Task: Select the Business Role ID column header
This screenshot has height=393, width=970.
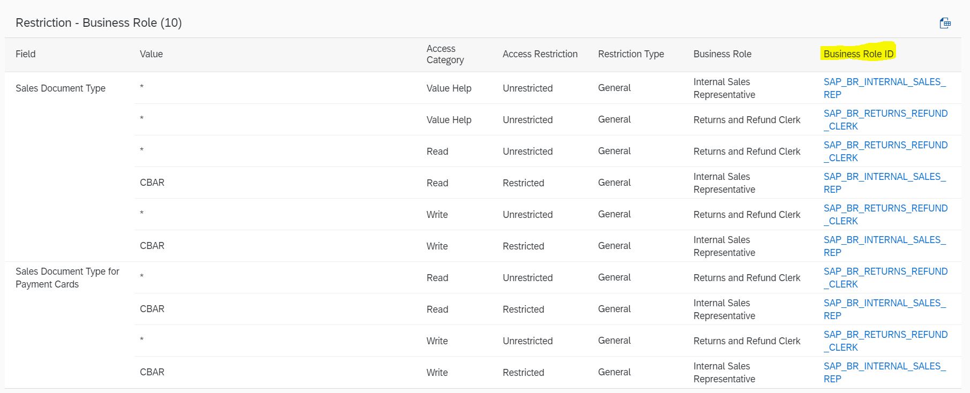Action: pyautogui.click(x=859, y=54)
